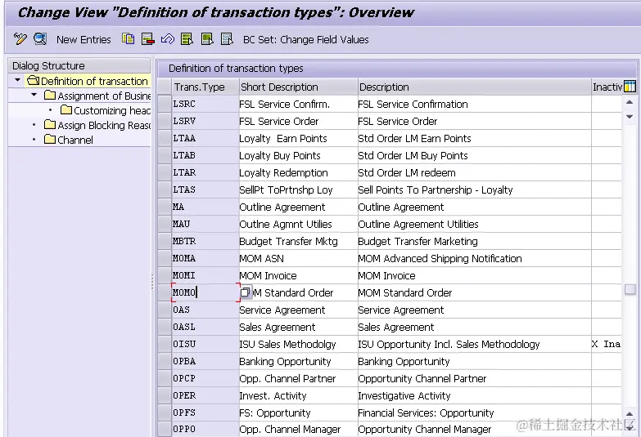This screenshot has width=641, height=437.
Task: Select row LTAA with row selector
Action: (x=165, y=138)
